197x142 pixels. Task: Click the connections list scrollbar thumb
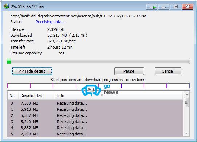[186, 102]
